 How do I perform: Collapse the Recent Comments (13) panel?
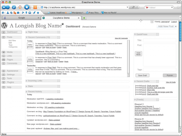(x=27, y=37)
